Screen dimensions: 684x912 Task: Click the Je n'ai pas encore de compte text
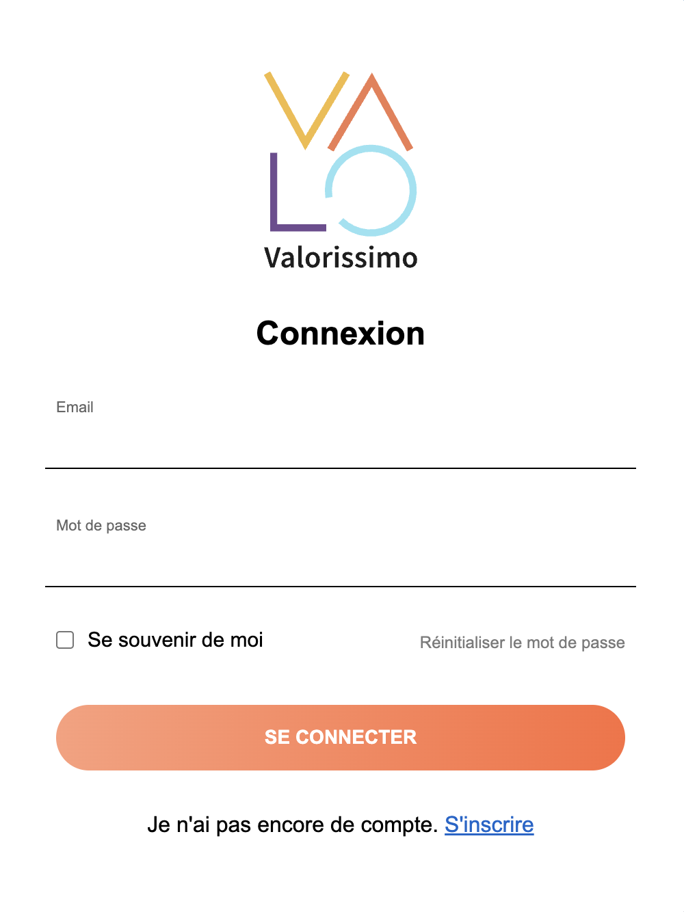click(292, 824)
